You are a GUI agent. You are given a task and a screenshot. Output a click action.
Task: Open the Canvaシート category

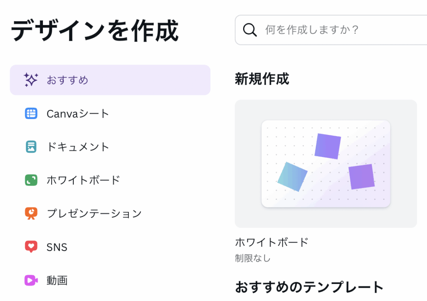click(78, 113)
